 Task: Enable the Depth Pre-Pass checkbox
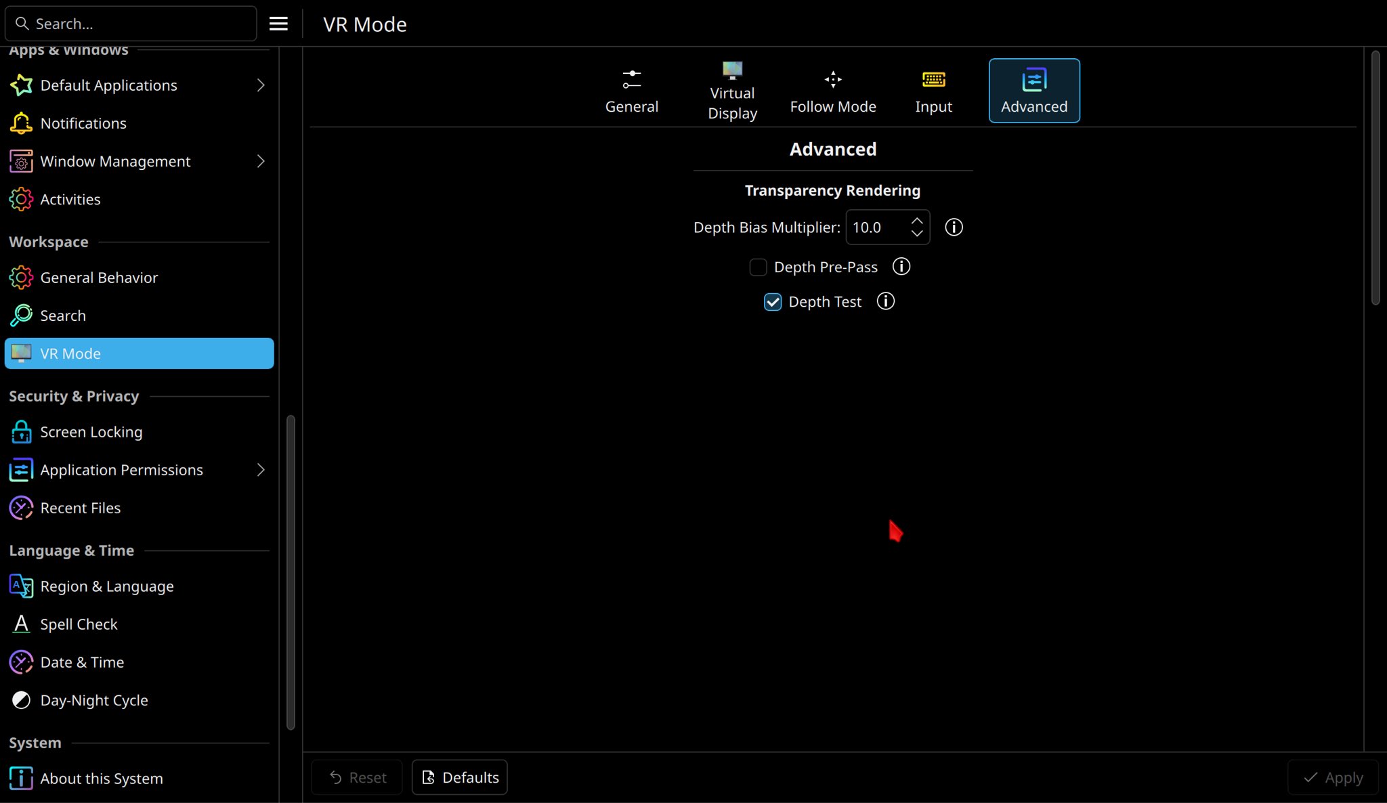point(758,267)
